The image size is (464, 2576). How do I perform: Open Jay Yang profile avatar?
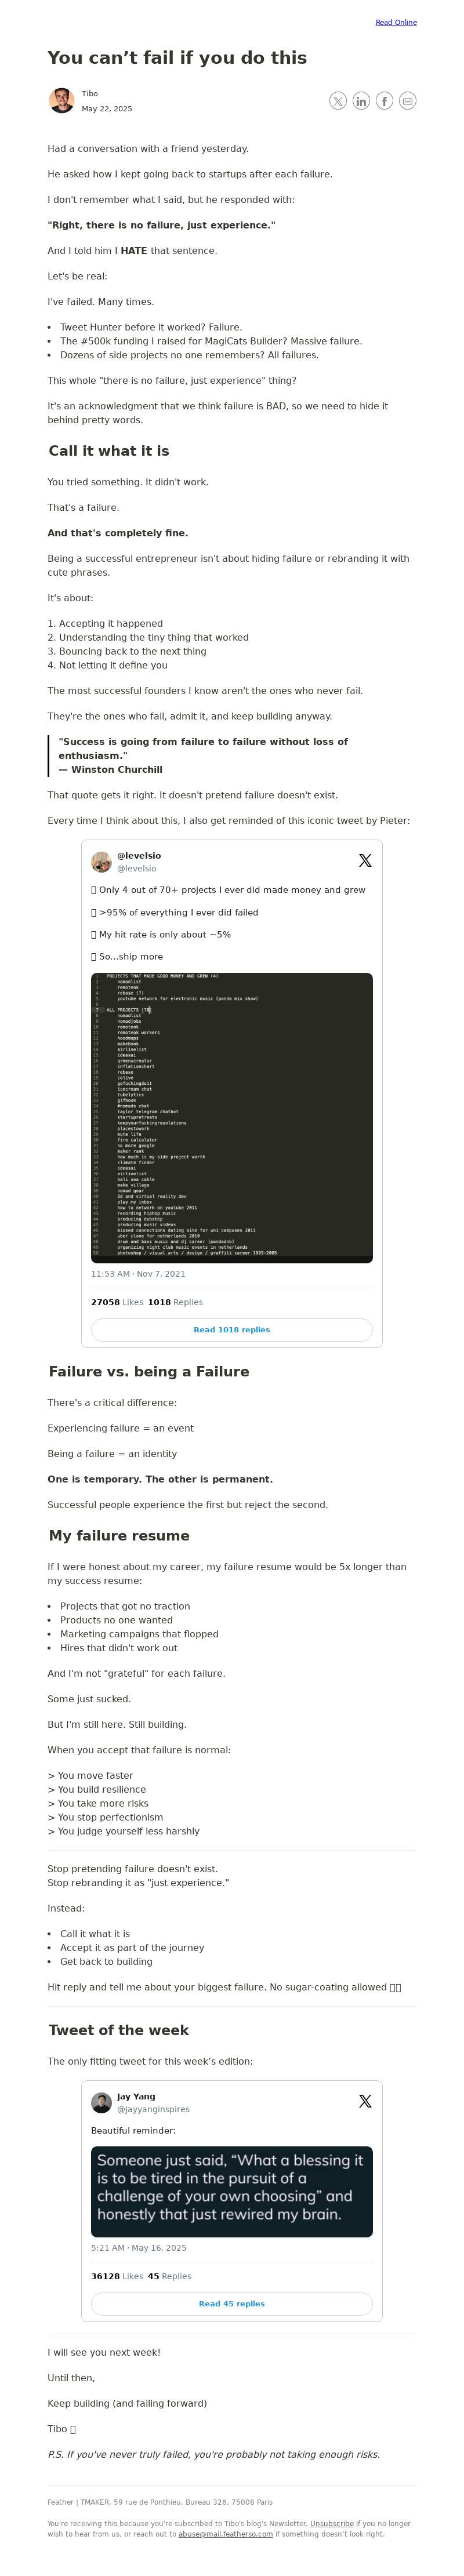[101, 2103]
